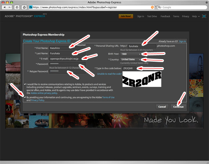209x164 pixels.
Task: Click the captcha code entry field
Action: (x=130, y=68)
